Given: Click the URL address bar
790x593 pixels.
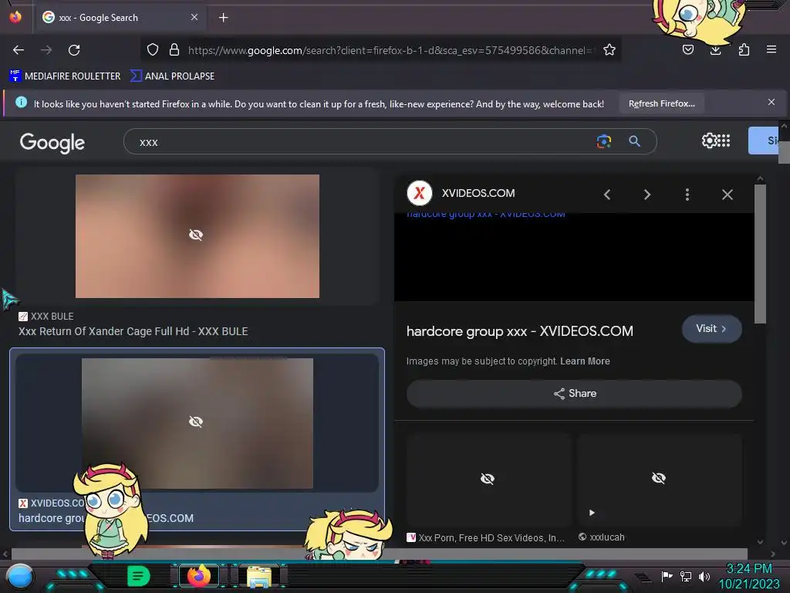Looking at the screenshot, I should coord(390,50).
